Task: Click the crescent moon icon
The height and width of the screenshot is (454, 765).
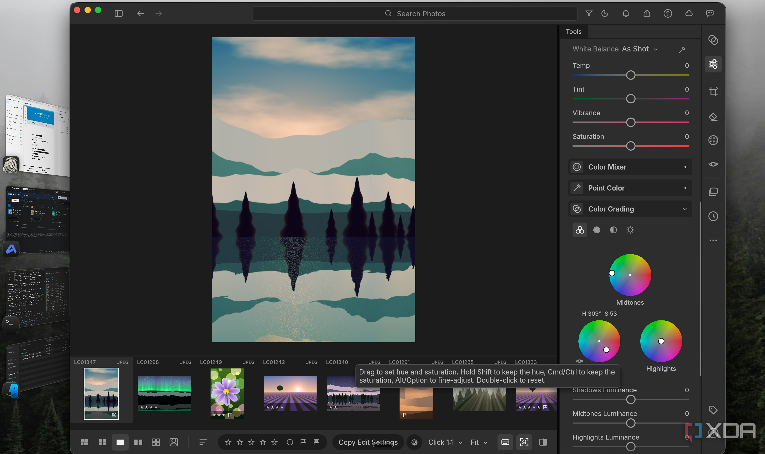Action: coord(605,13)
